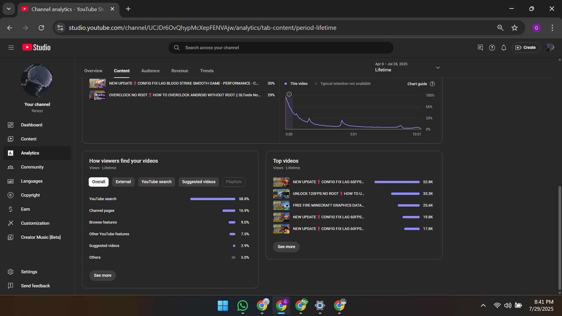Open Community section in sidebar
Screen dimensions: 562x316
click(x=37, y=167)
